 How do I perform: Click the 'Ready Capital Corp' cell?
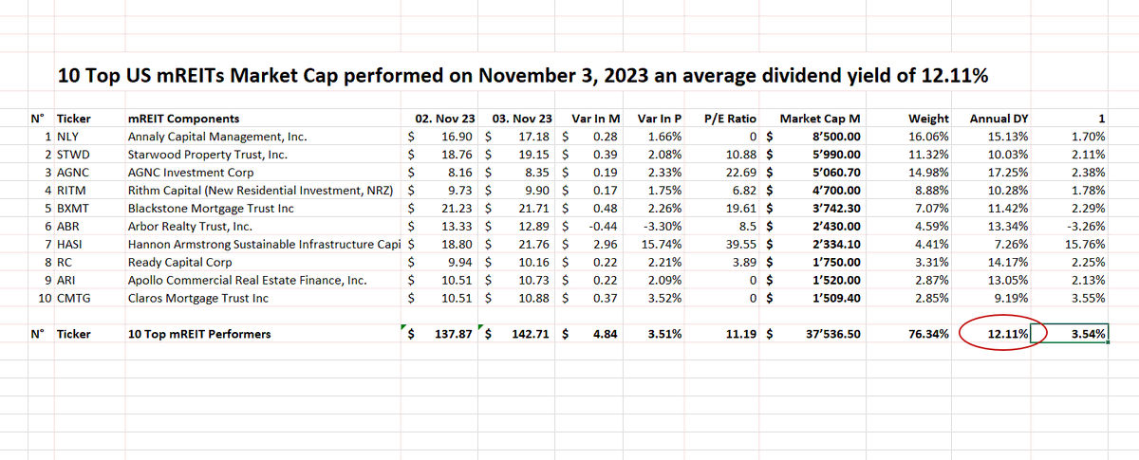pos(180,262)
